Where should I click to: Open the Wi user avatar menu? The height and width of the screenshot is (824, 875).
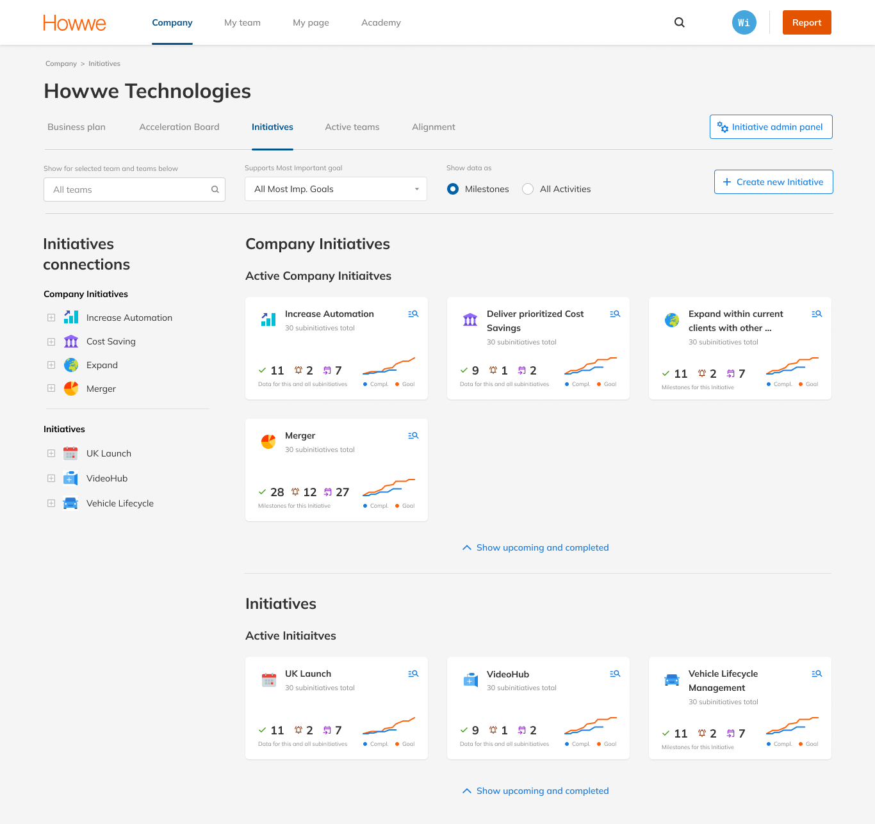[x=744, y=22]
